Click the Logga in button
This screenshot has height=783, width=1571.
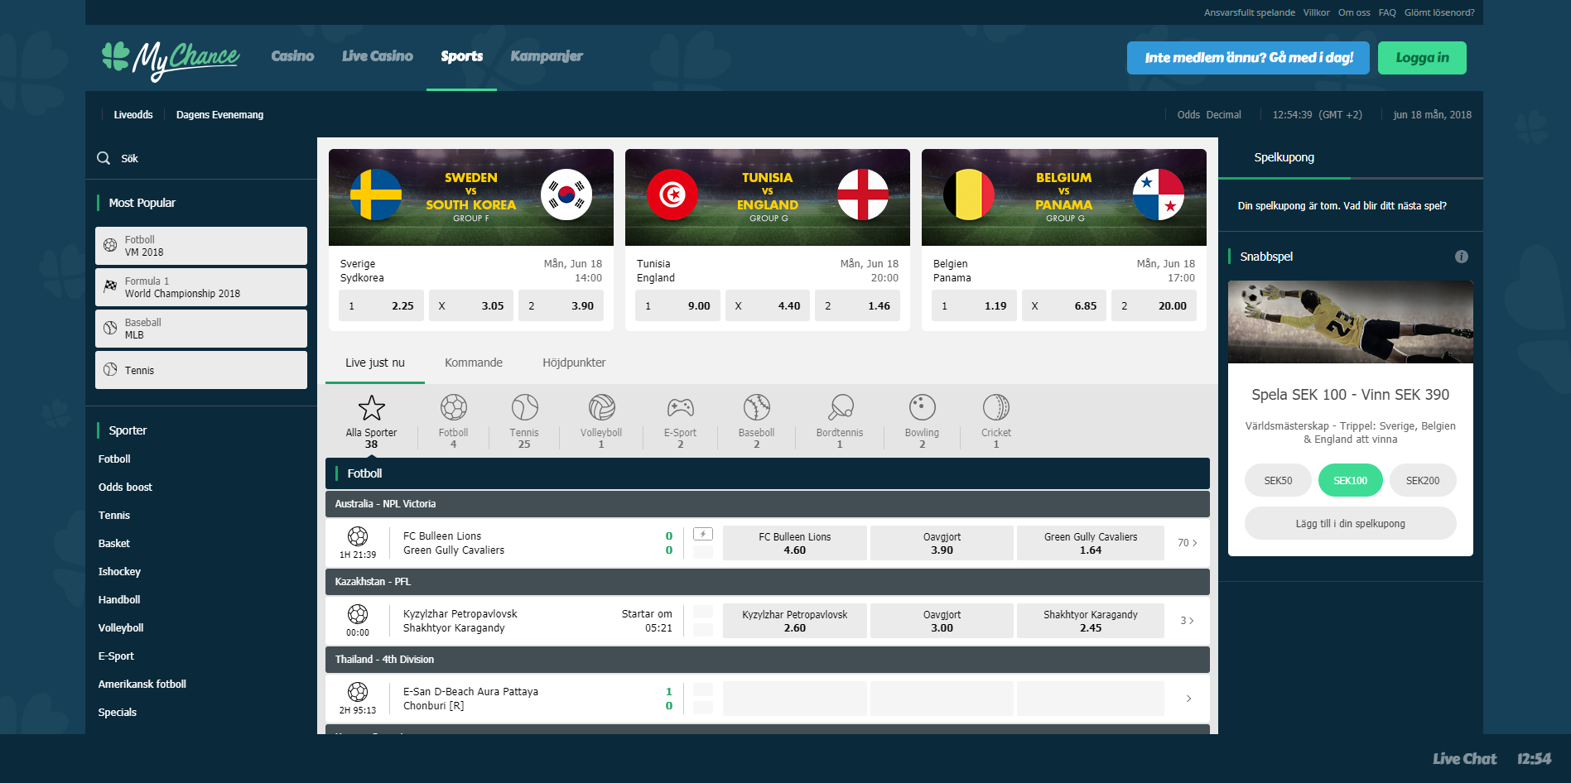click(x=1422, y=58)
